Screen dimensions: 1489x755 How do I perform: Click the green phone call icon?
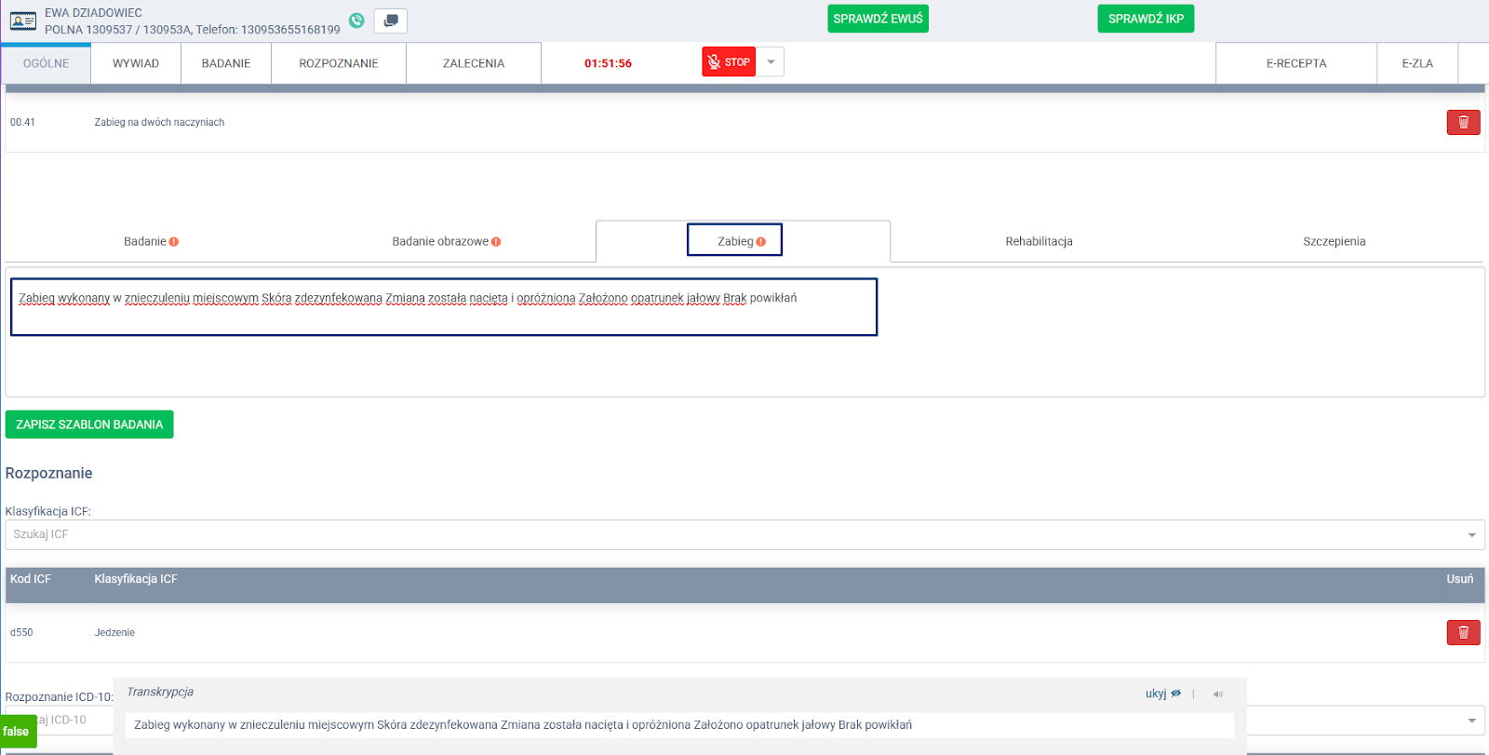pyautogui.click(x=356, y=20)
